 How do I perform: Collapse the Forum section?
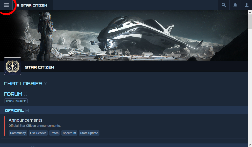tap(26, 94)
